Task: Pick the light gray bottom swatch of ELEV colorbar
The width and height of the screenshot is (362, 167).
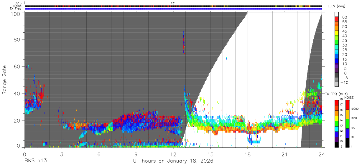Action: coord(337,84)
